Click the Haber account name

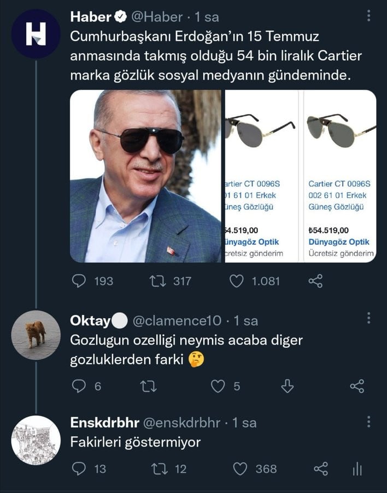click(90, 17)
